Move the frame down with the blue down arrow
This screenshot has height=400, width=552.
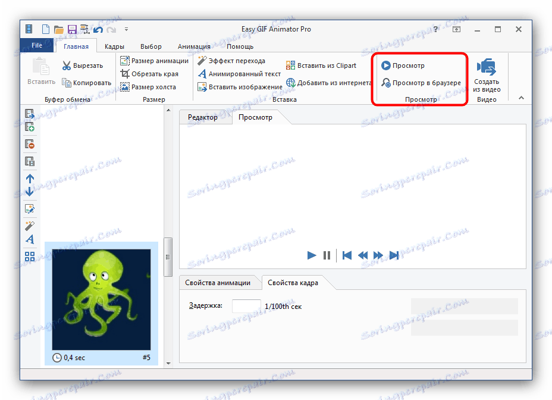[x=29, y=193]
